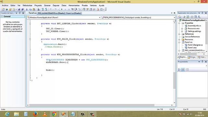Save the current file with the Save icon
The width and height of the screenshot is (208, 117).
pos(19,9)
